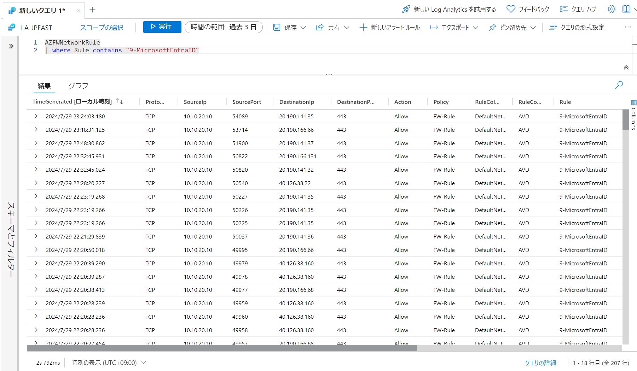Create 新しいアラート ルール

point(390,28)
